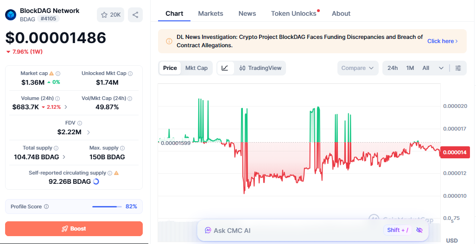Open the News tab
The image size is (476, 244).
click(247, 13)
